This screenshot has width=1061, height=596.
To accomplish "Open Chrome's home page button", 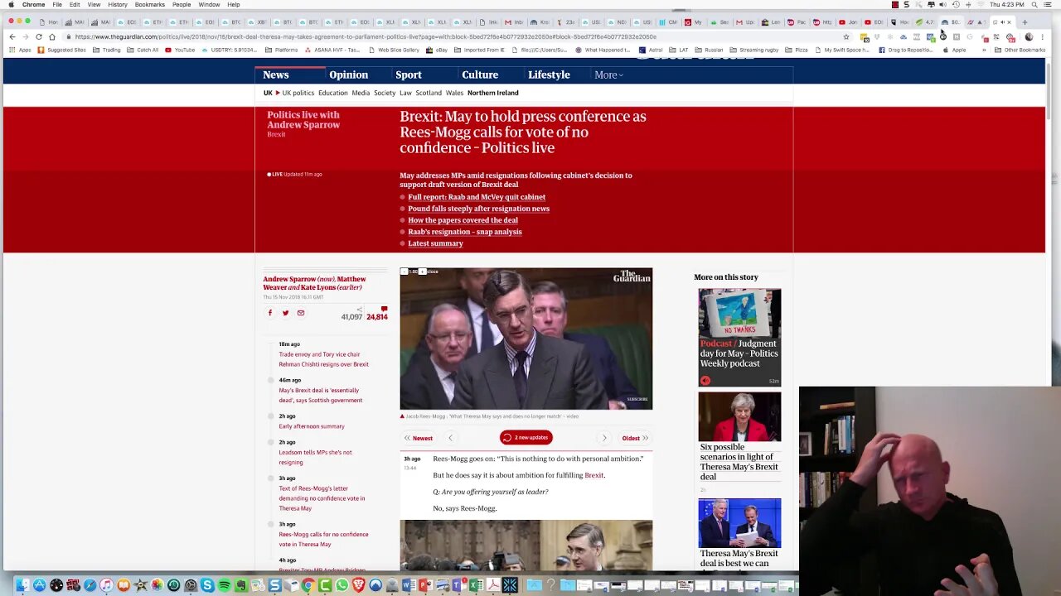I will click(x=51, y=36).
